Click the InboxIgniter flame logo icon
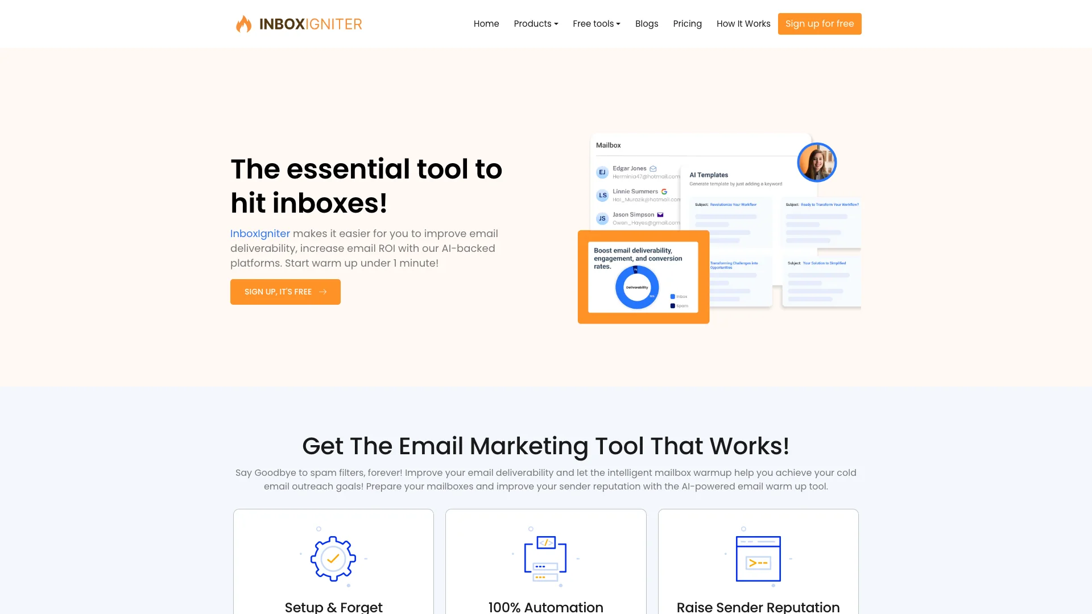The image size is (1092, 614). point(243,24)
